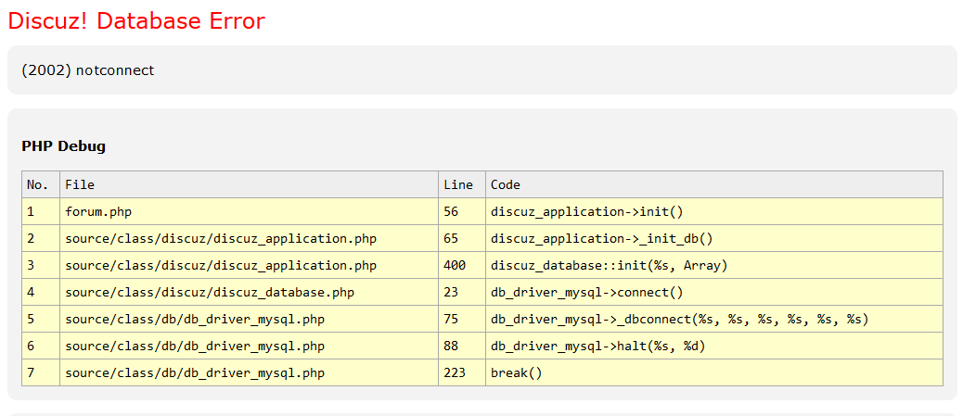Image resolution: width=963 pixels, height=416 pixels.
Task: Select 'discuz_application->_init_db()' code cell
Action: [x=714, y=239]
